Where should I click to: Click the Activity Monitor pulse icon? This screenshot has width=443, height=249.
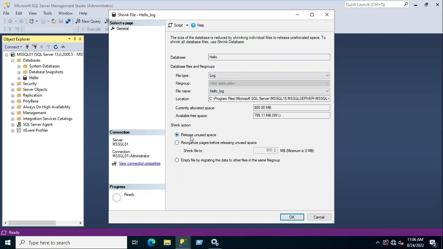point(63,47)
